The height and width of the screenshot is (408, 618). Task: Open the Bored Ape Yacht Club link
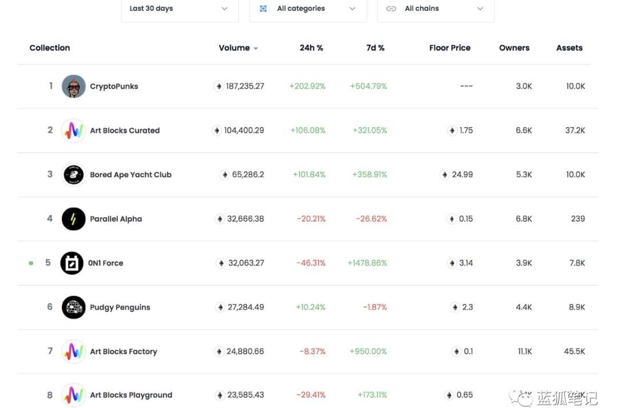130,175
